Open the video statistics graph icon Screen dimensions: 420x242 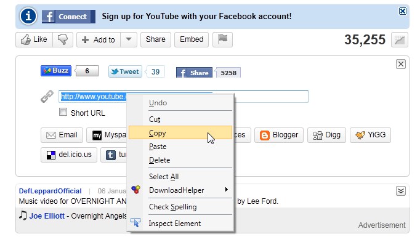400,39
